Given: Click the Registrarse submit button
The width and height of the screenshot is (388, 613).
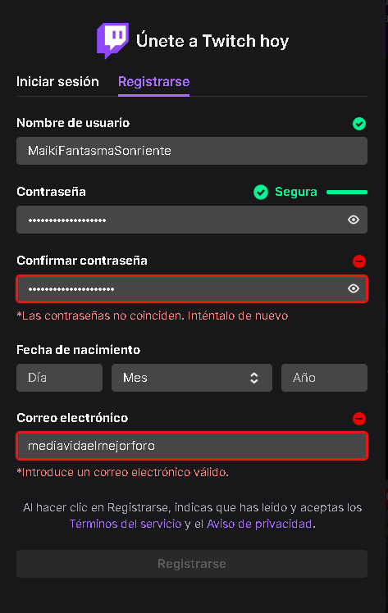Looking at the screenshot, I should [192, 564].
